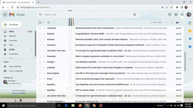Expand choudhry Hangouts status dropdown
Screen dimensions: 193x108
(x=17, y=81)
